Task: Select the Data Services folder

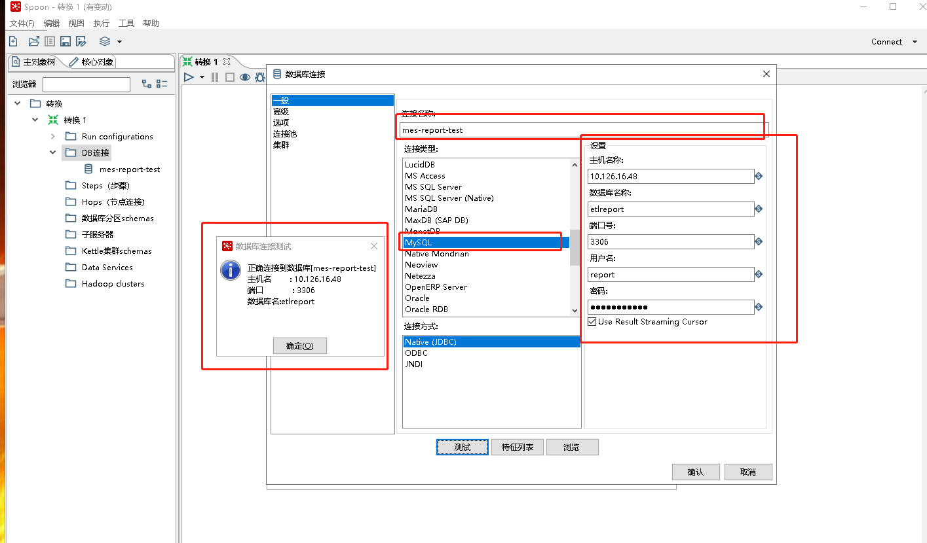Action: click(107, 267)
